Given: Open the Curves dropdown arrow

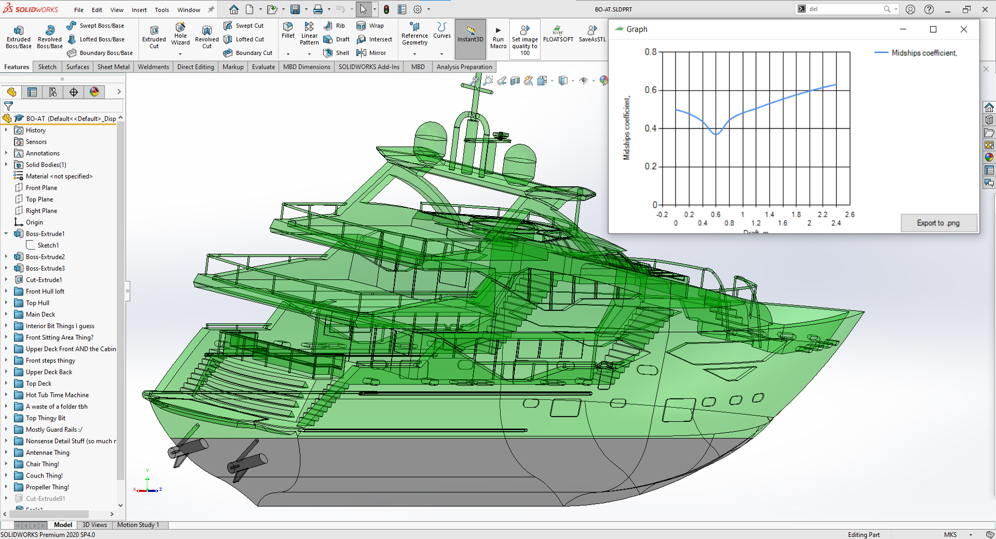Looking at the screenshot, I should point(441,53).
